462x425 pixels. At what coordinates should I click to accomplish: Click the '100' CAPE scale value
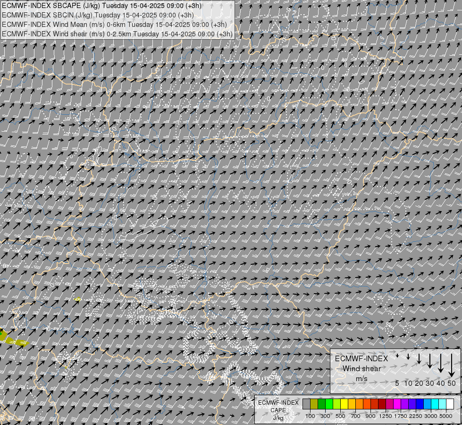coord(310,416)
